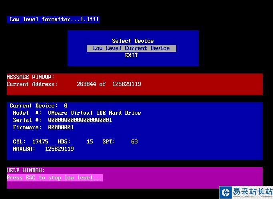This screenshot has width=273, height=199.
Task: Select EXIT in the menu
Action: point(131,56)
